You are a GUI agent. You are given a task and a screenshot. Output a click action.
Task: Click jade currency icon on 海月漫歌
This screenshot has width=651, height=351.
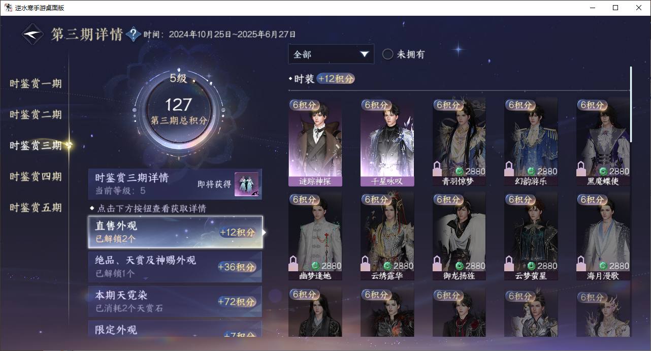(x=603, y=266)
